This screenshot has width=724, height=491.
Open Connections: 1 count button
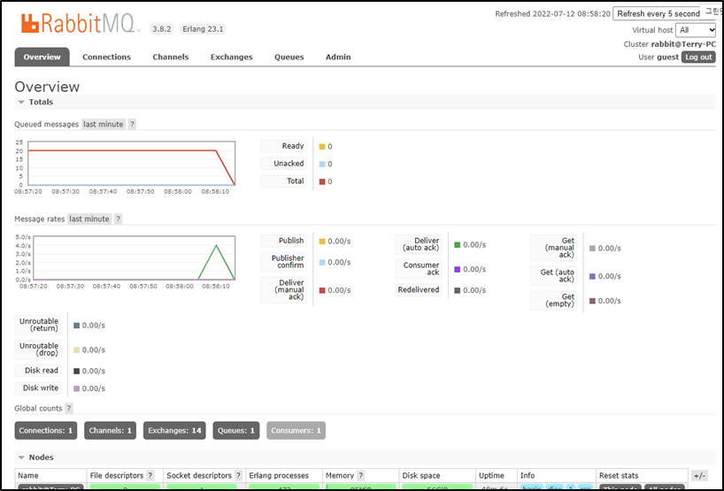point(46,431)
